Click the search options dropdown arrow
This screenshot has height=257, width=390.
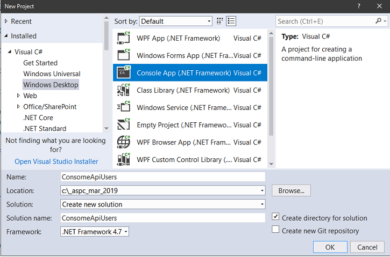click(385, 21)
